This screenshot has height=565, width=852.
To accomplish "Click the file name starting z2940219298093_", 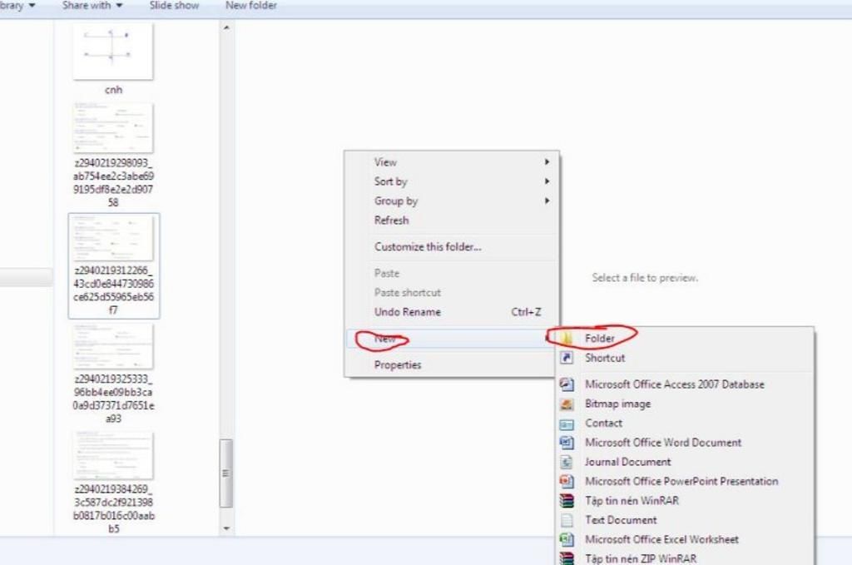I will point(113,182).
